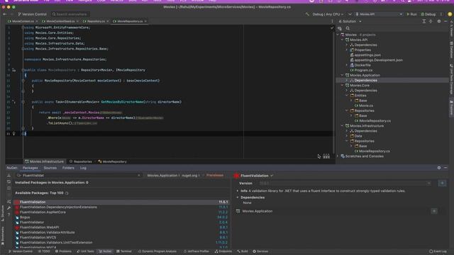Select FluentValidation.ValidatorAttribute package
Image resolution: width=454 pixels, height=255 pixels.
pyautogui.click(x=121, y=232)
